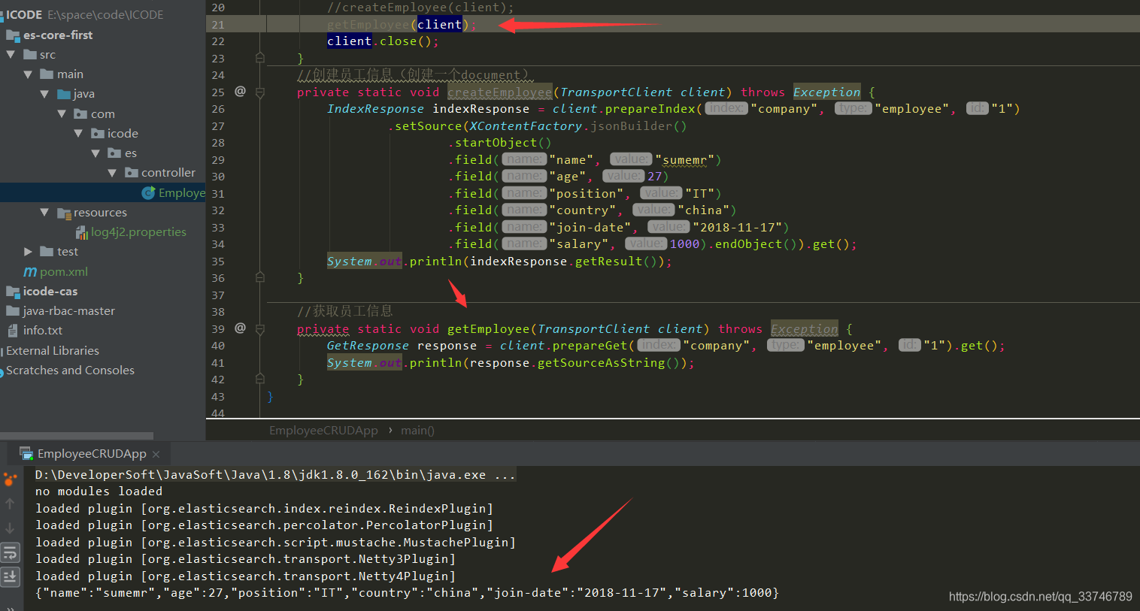Click the es package icon

[x=114, y=153]
